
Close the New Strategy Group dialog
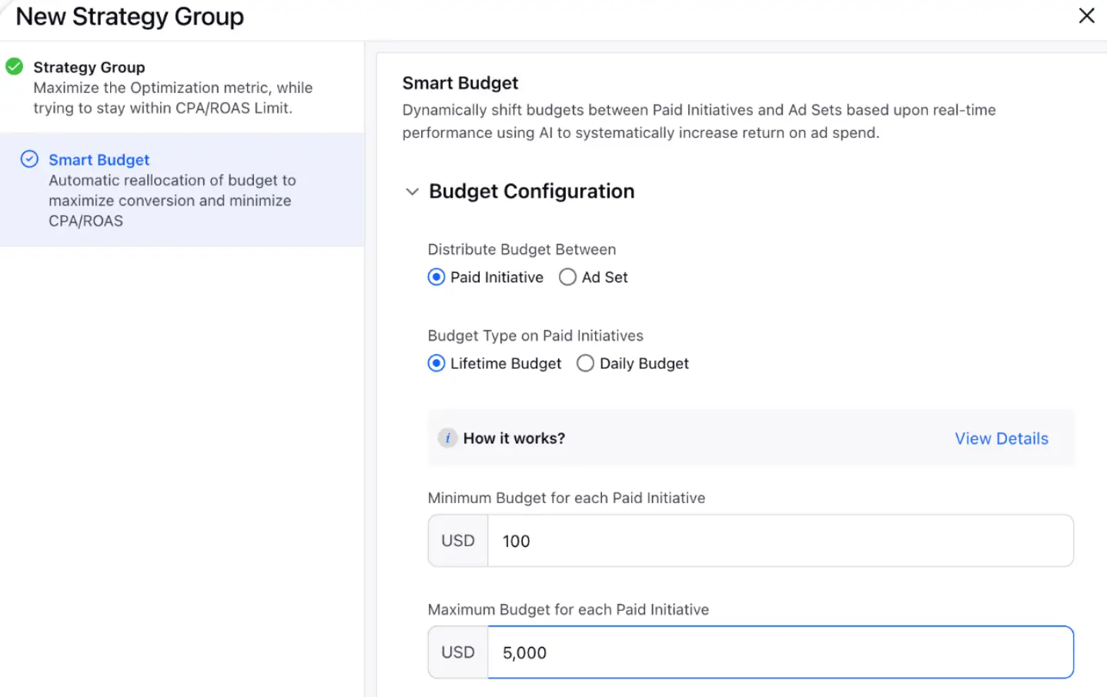(1086, 15)
